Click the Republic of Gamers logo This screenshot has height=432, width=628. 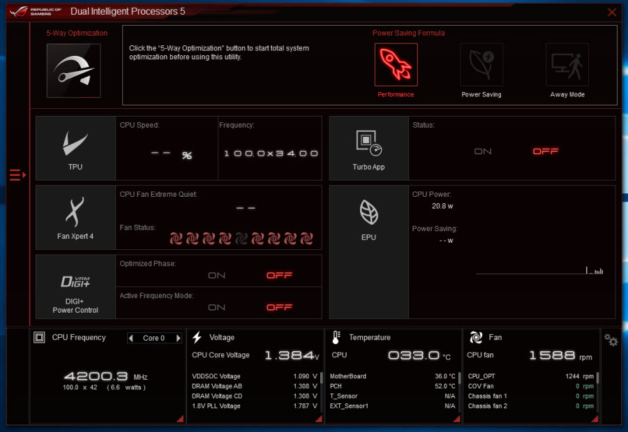[36, 11]
